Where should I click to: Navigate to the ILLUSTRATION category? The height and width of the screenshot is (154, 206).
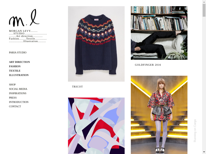pyautogui.click(x=19, y=75)
